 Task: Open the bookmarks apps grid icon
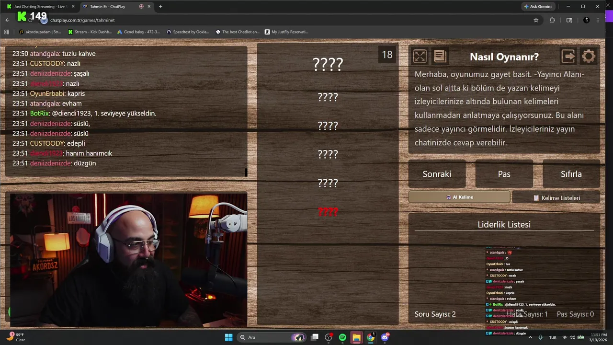click(7, 32)
